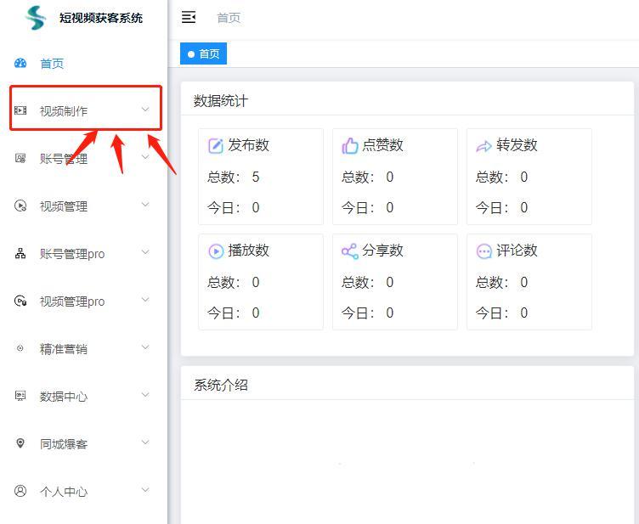Viewport: 639px width, 524px height.
Task: Open 账号管理pro sidebar entry
Action: click(71, 254)
